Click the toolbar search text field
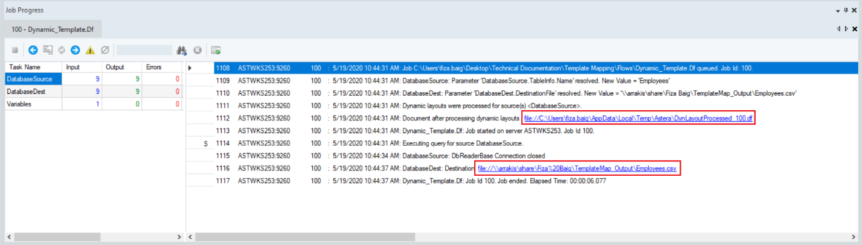 (144, 50)
